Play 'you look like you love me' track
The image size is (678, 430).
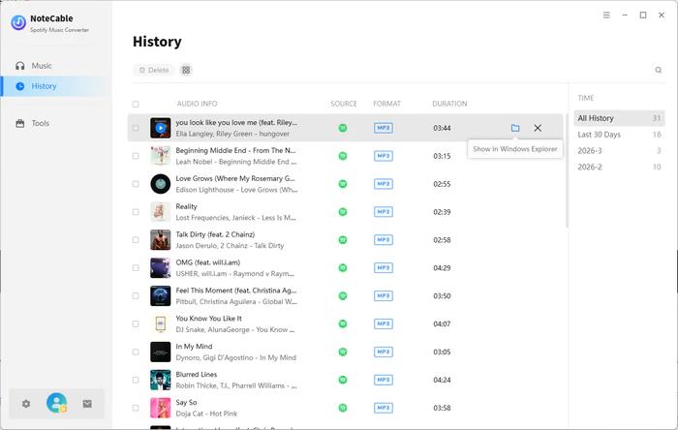(x=161, y=128)
